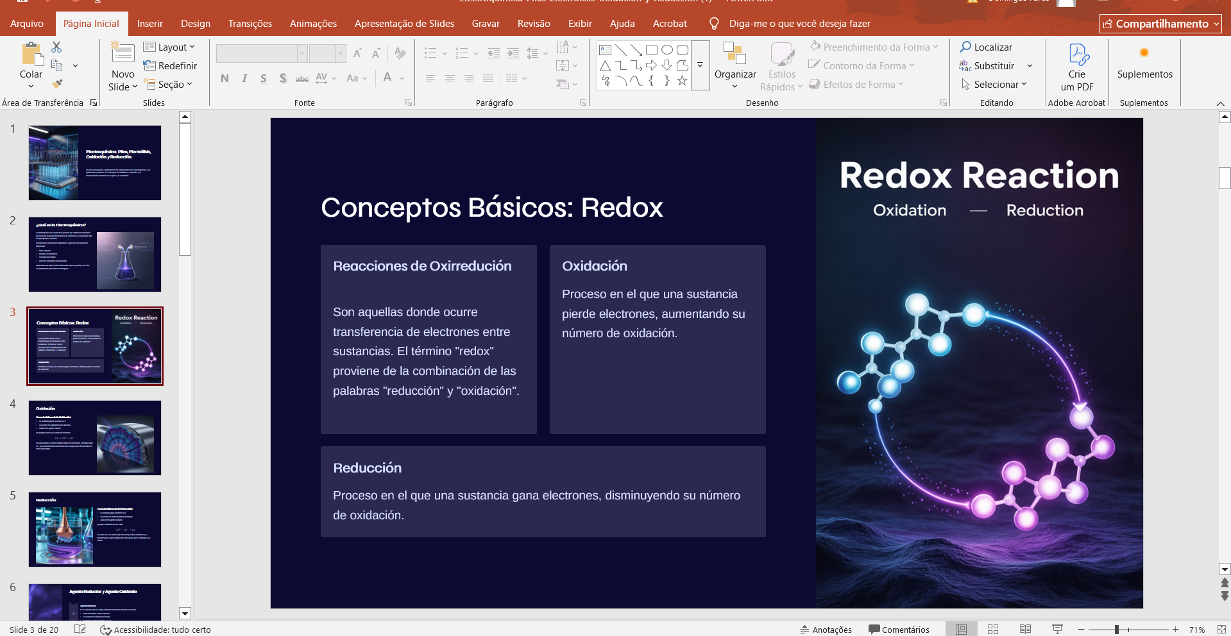Viewport: 1231px width, 636px height.
Task: Toggle justify text alignment
Action: tap(488, 78)
